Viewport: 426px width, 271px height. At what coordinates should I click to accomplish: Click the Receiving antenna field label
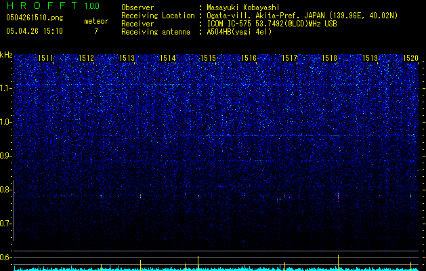tap(156, 32)
